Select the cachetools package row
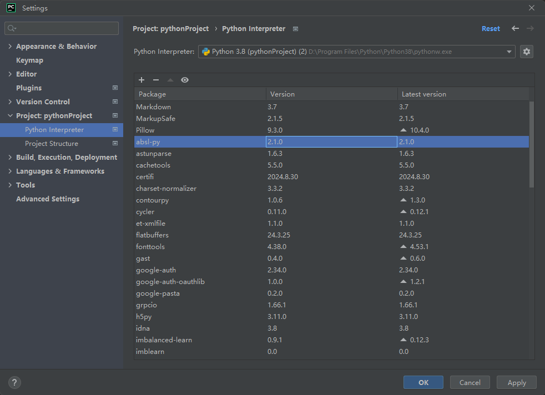The height and width of the screenshot is (395, 545). [x=331, y=165]
